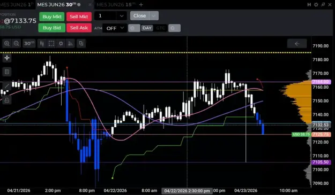Click the 04/23/2026 date axis label
The width and height of the screenshot is (335, 195).
(x=245, y=191)
